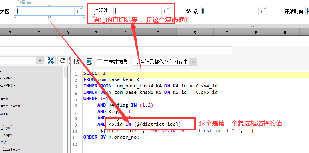Click the SQL preview magnifier icon
The width and height of the screenshot is (309, 153).
pos(77,62)
